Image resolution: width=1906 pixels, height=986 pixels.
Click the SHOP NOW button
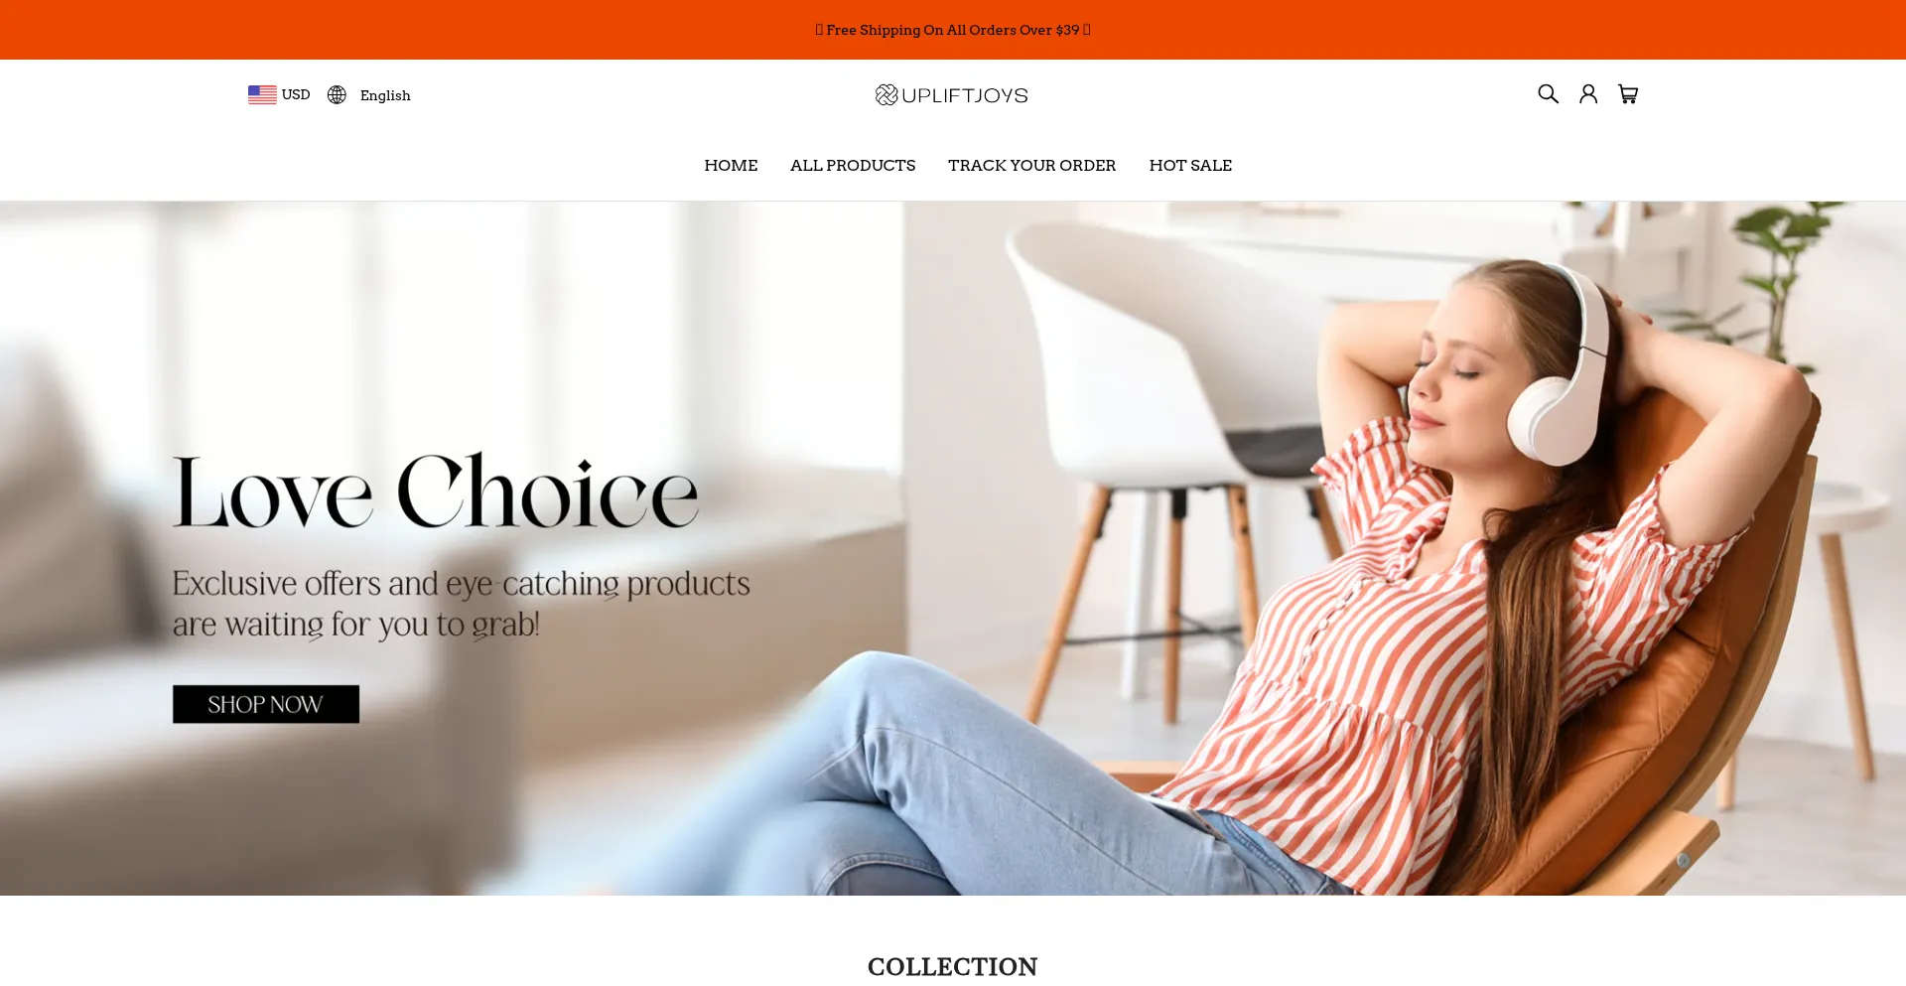click(266, 704)
